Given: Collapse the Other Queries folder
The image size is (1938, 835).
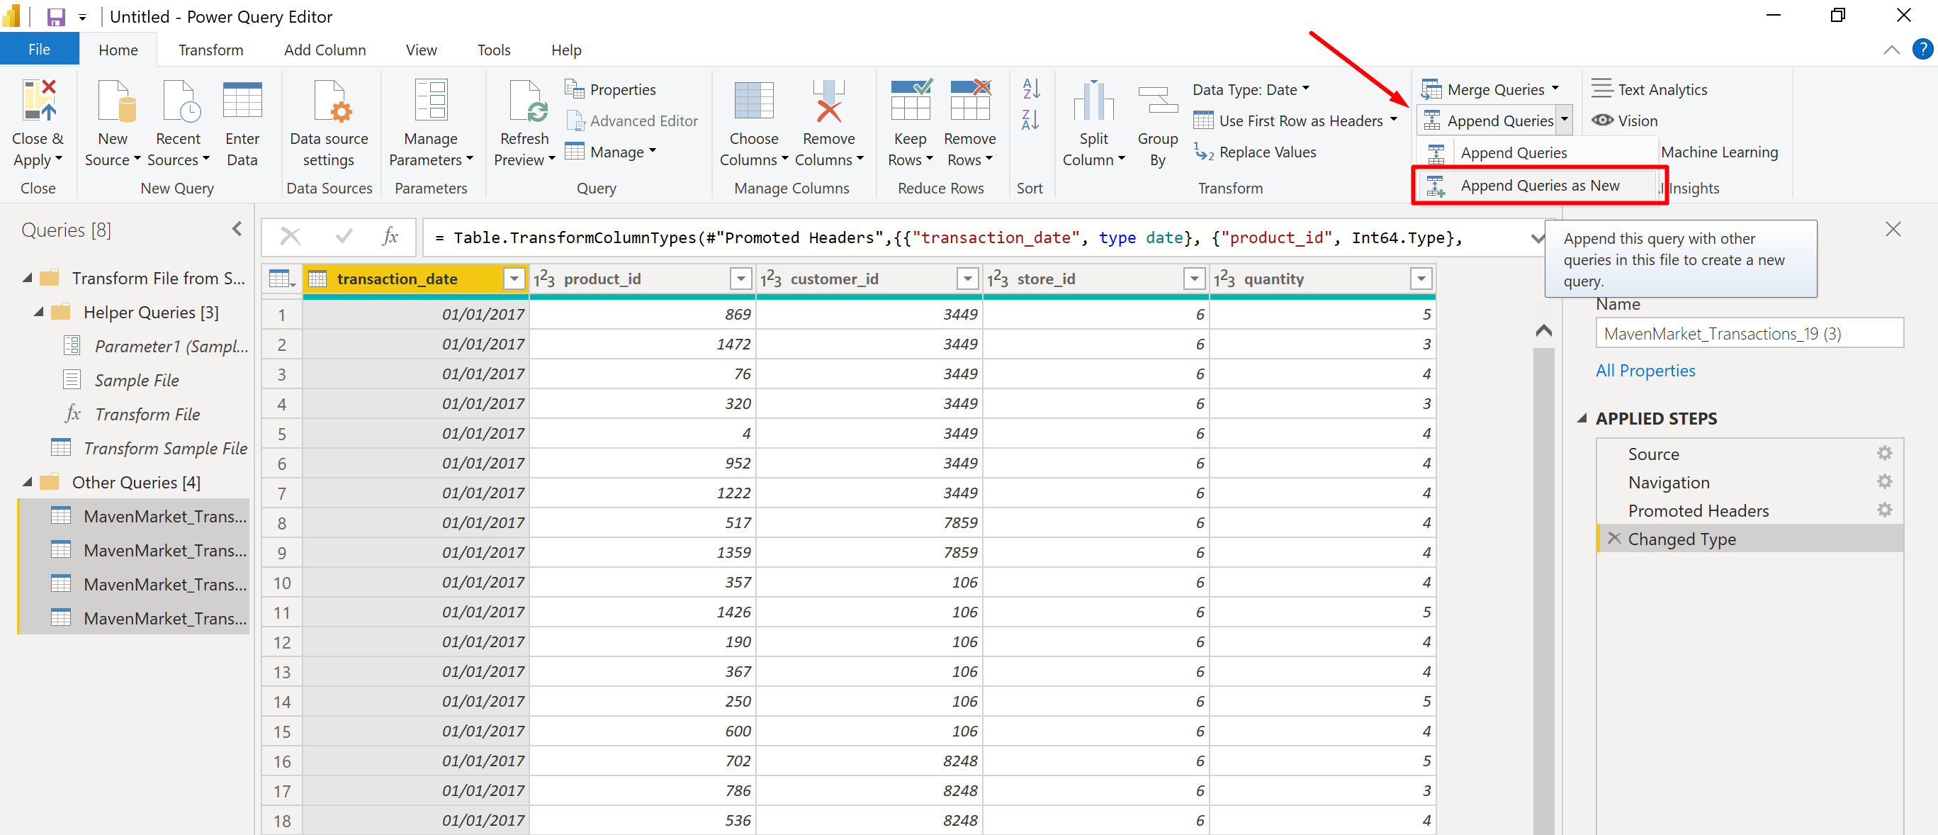Looking at the screenshot, I should [x=27, y=481].
